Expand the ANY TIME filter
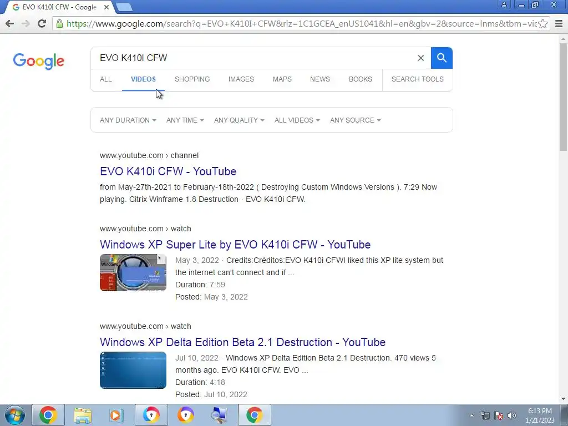This screenshot has width=568, height=426. tap(185, 120)
